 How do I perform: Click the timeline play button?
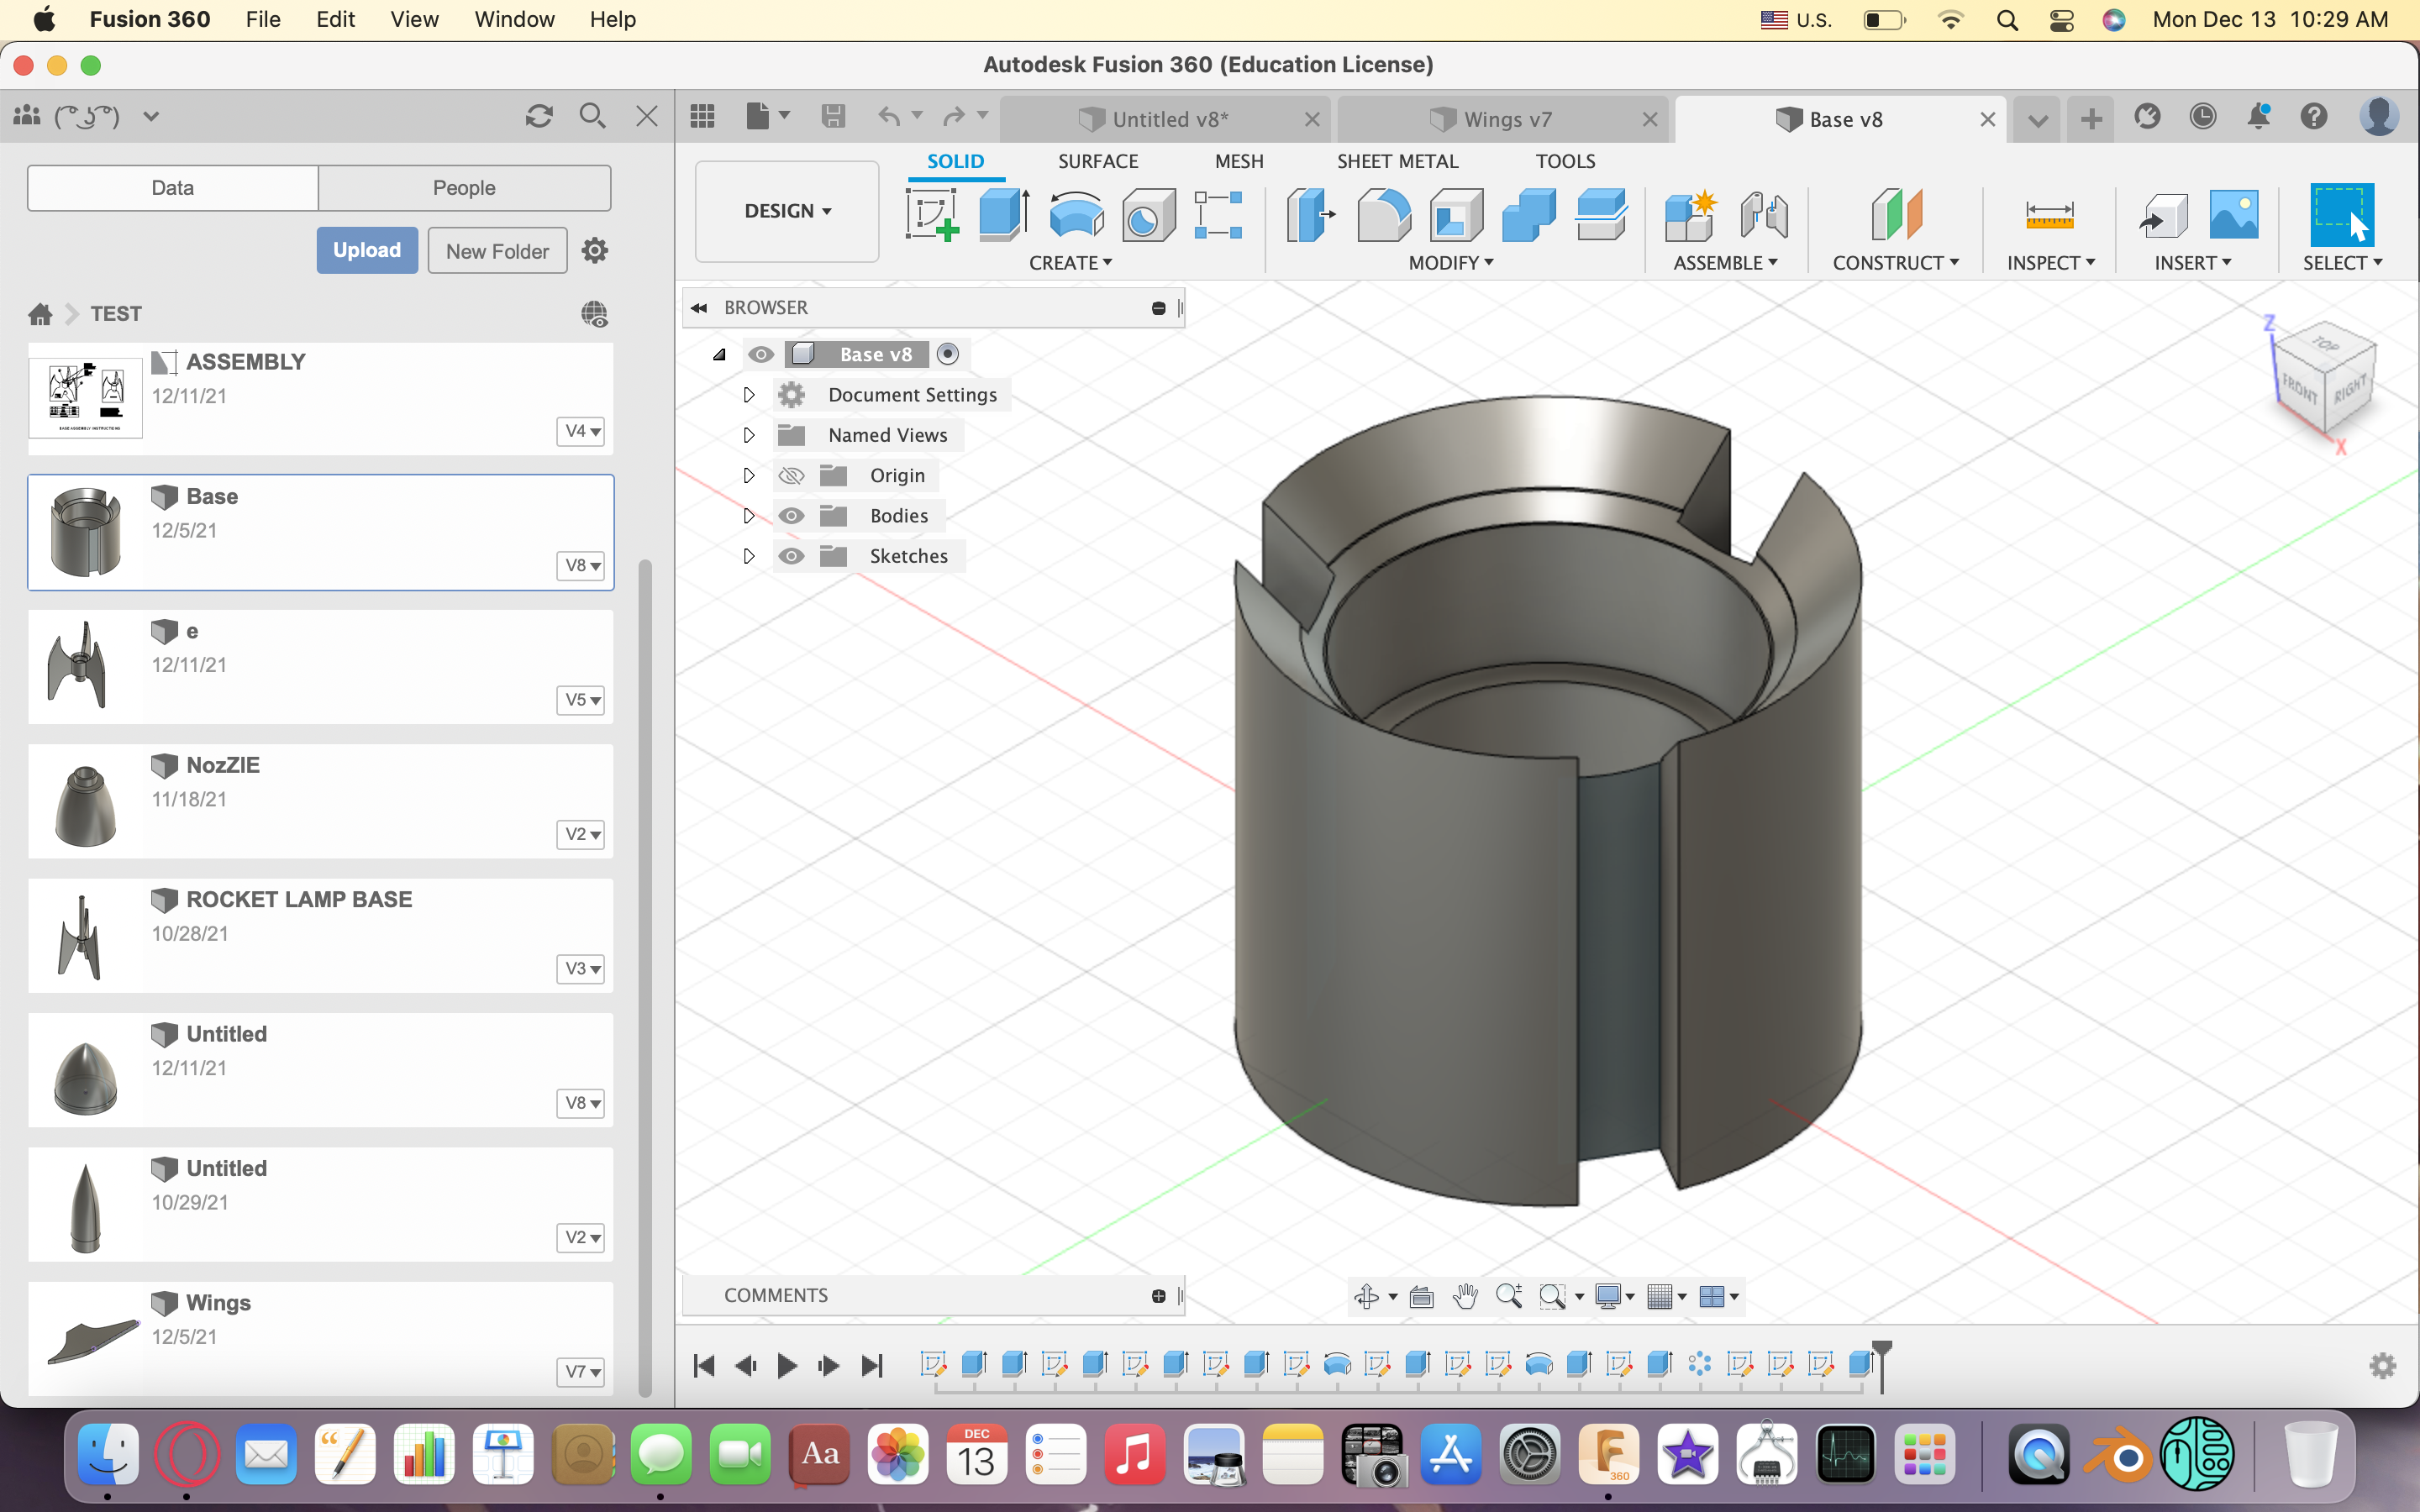tap(787, 1365)
